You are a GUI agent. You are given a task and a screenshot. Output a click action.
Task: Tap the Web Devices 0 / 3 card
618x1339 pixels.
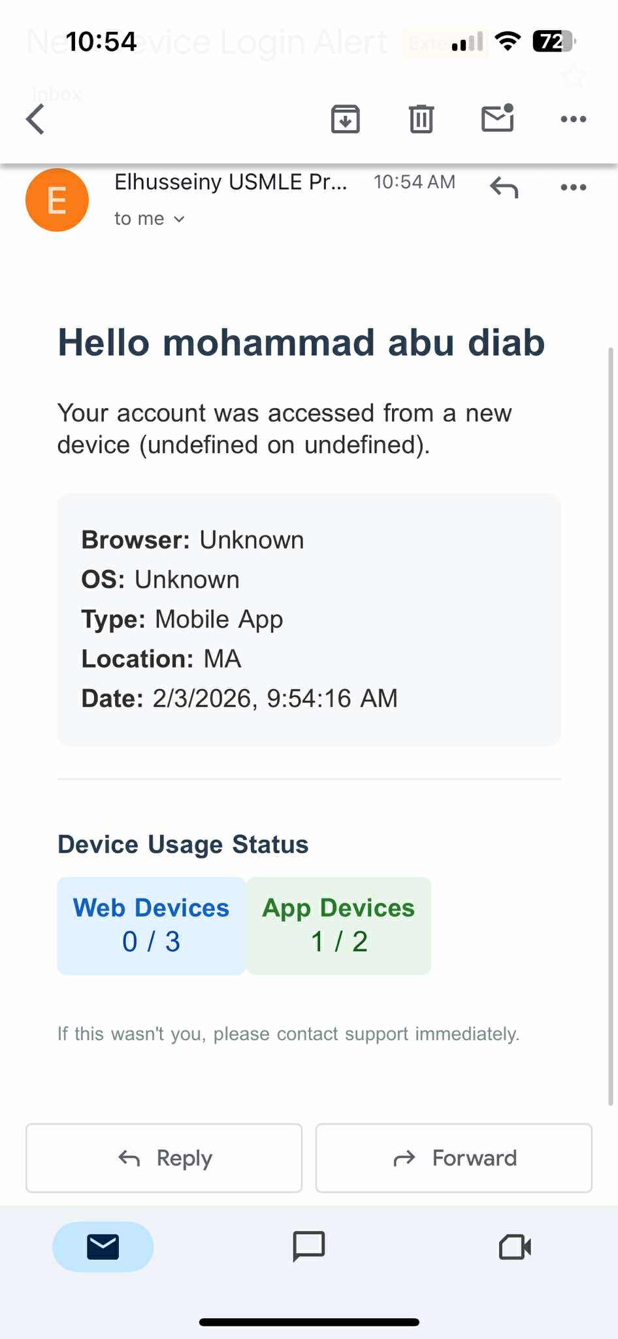click(151, 926)
